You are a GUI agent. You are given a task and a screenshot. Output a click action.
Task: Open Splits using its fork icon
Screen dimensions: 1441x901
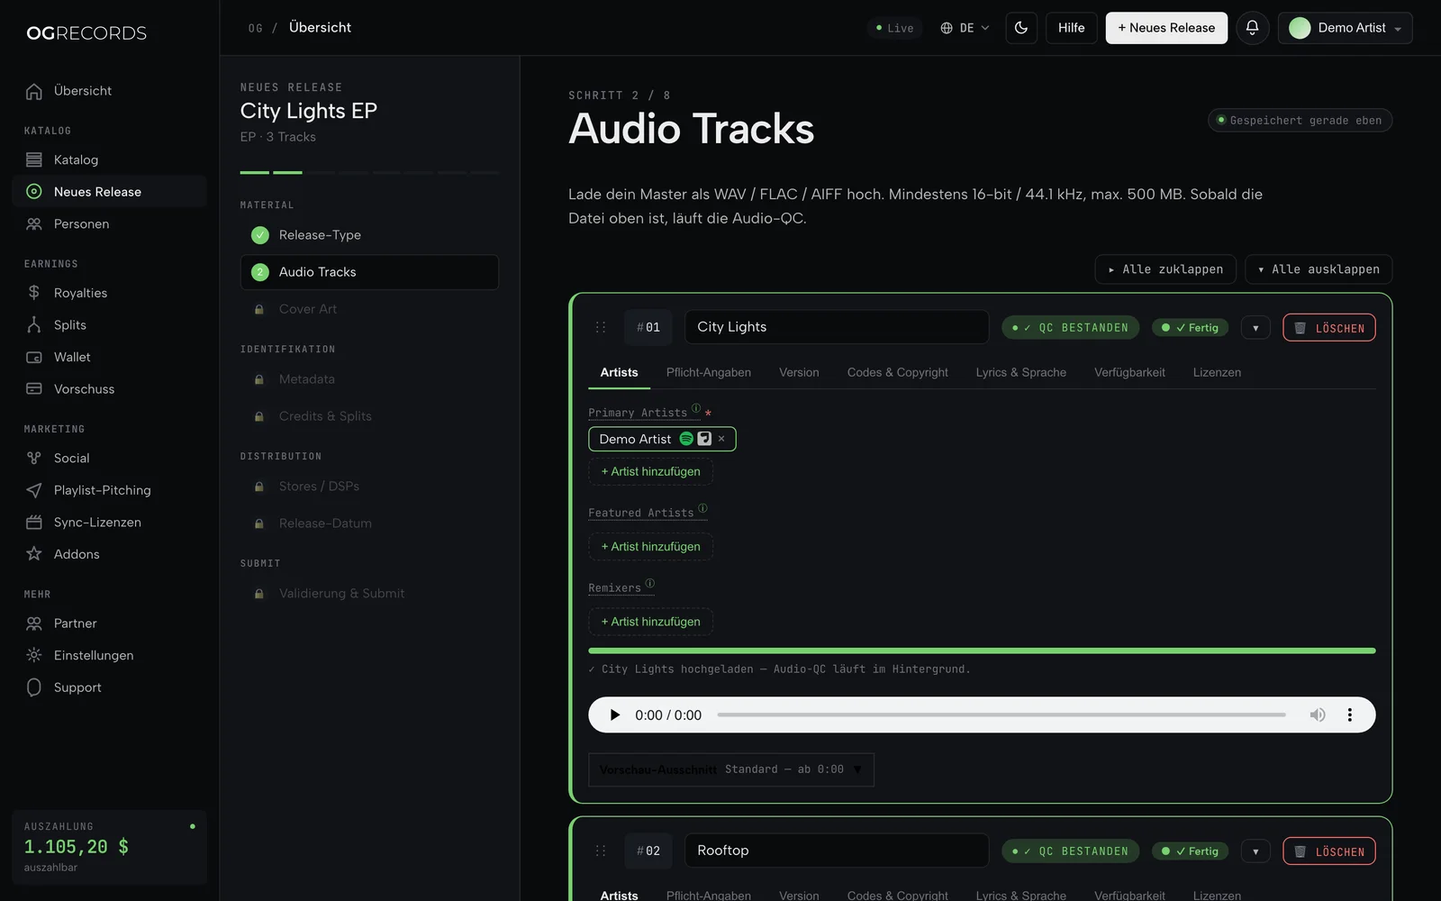34,325
